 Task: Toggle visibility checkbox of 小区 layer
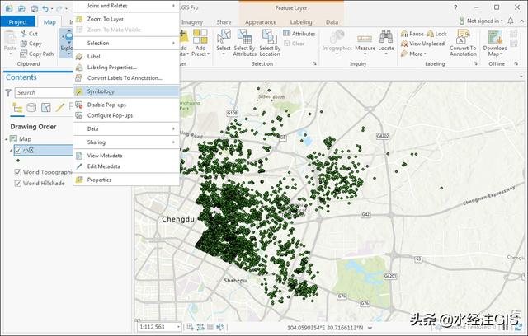[x=18, y=150]
